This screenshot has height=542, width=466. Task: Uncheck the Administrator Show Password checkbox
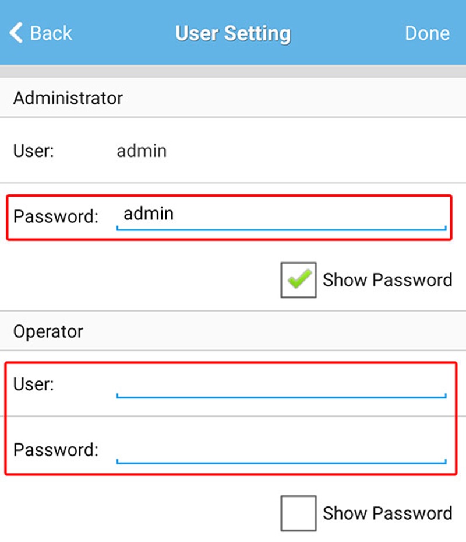click(x=299, y=280)
